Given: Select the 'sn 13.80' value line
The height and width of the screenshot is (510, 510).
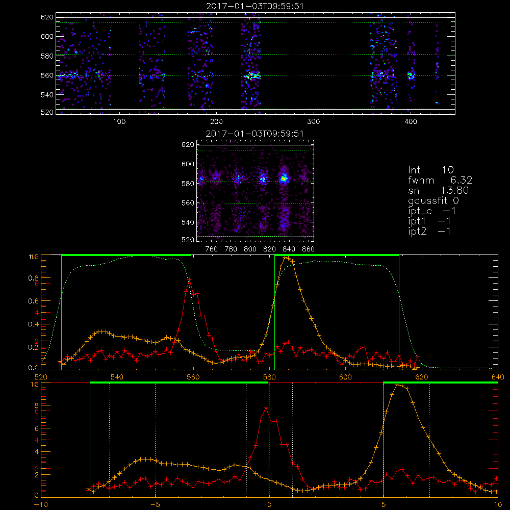Looking at the screenshot, I should [x=439, y=190].
